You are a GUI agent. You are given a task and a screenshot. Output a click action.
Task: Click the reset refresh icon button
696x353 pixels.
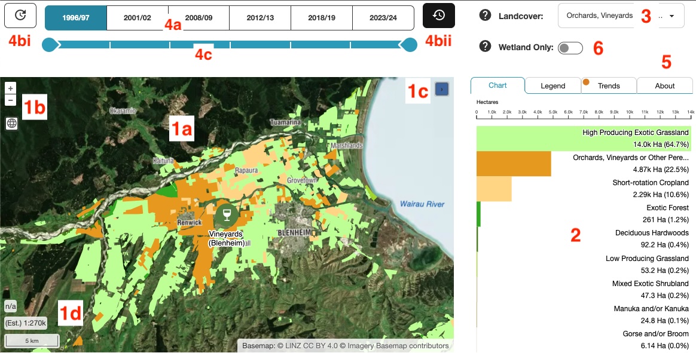(x=20, y=16)
